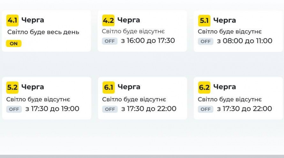
Task: Click 'Світло буде відсутнє' in the 6.1 card
Action: tap(134, 99)
